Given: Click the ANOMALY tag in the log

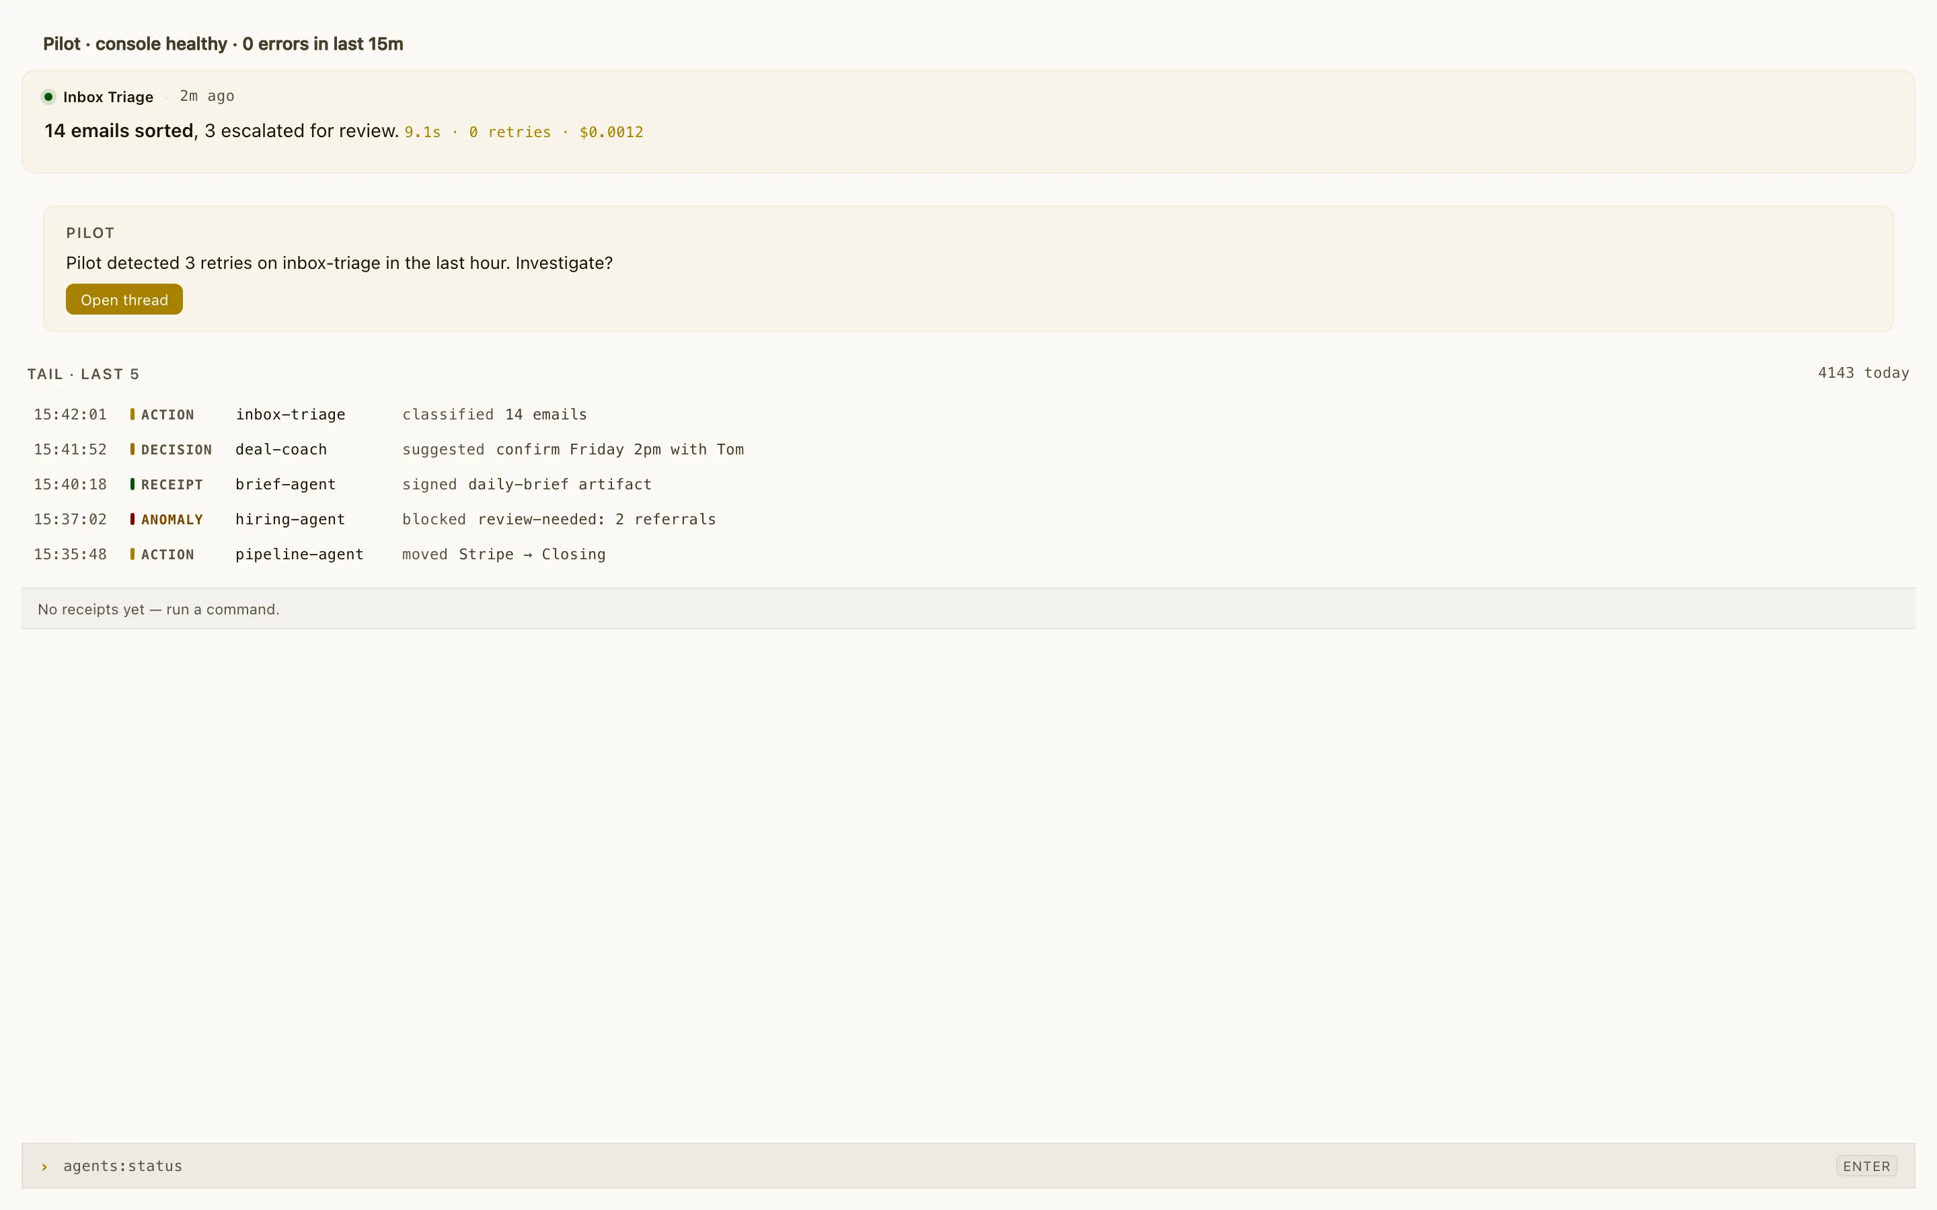Looking at the screenshot, I should [167, 520].
